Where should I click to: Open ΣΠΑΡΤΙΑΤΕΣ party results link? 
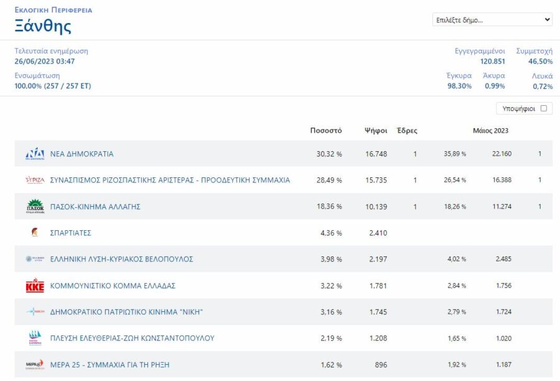71,233
